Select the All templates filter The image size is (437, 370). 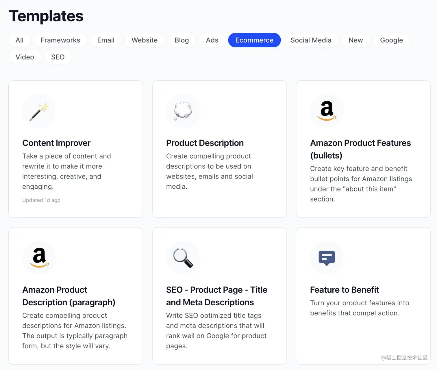tap(19, 40)
